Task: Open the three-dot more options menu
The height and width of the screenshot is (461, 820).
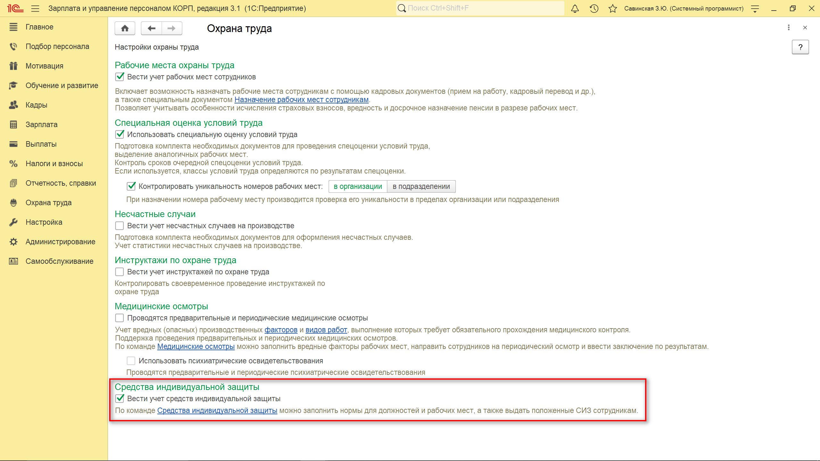Action: (x=789, y=28)
